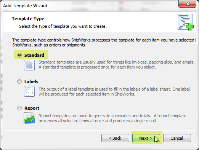Cancel the Add Template Wizard

177,138
